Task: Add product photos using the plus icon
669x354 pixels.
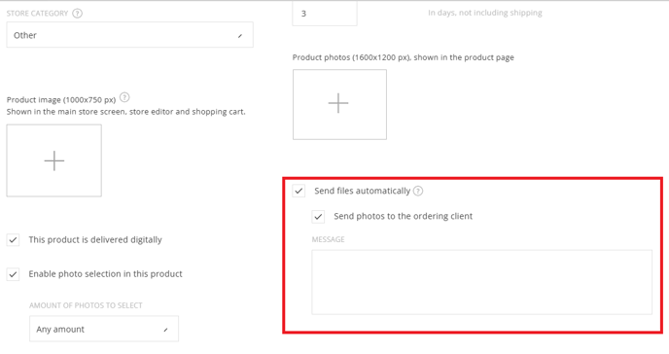Action: 339,104
